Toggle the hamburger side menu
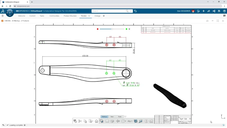This screenshot has width=227, height=128. point(3,16)
